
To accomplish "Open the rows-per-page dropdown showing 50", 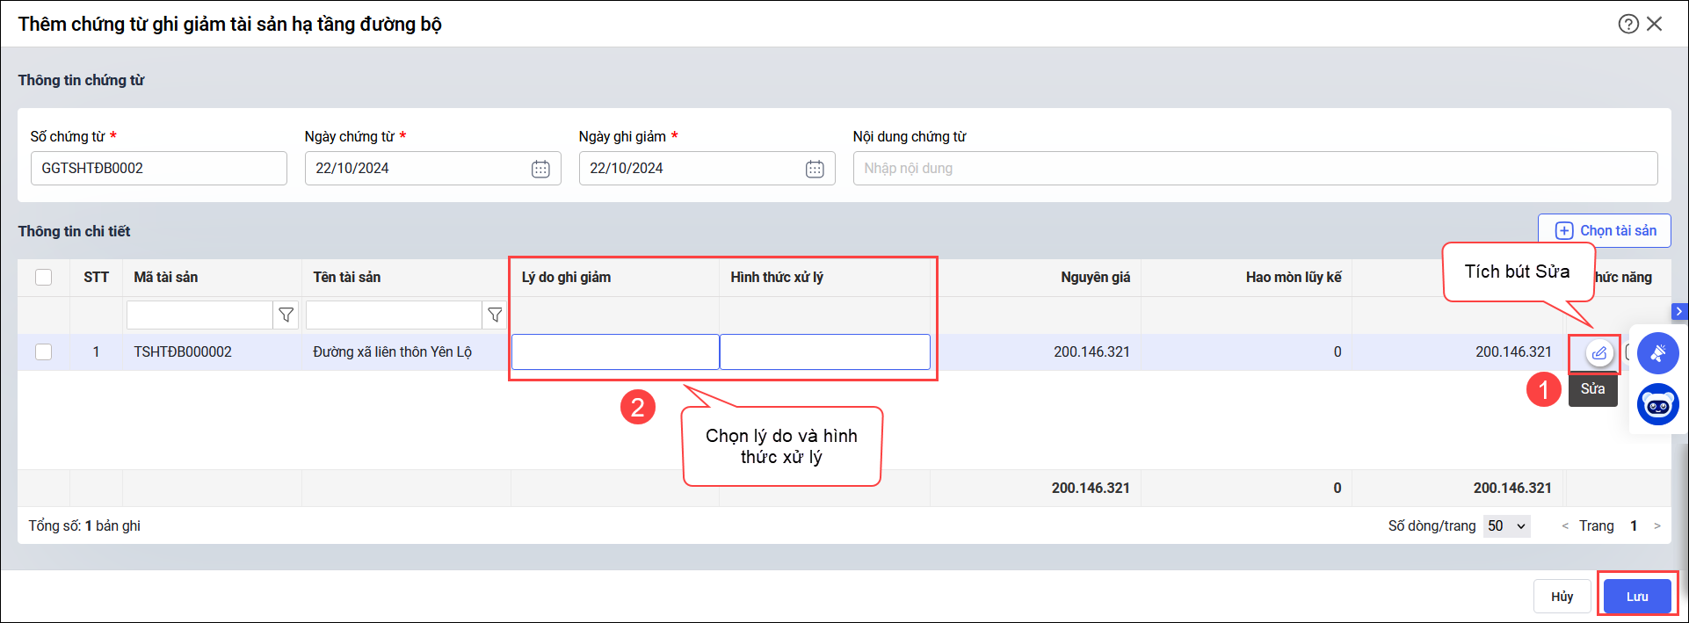I will click(1506, 525).
